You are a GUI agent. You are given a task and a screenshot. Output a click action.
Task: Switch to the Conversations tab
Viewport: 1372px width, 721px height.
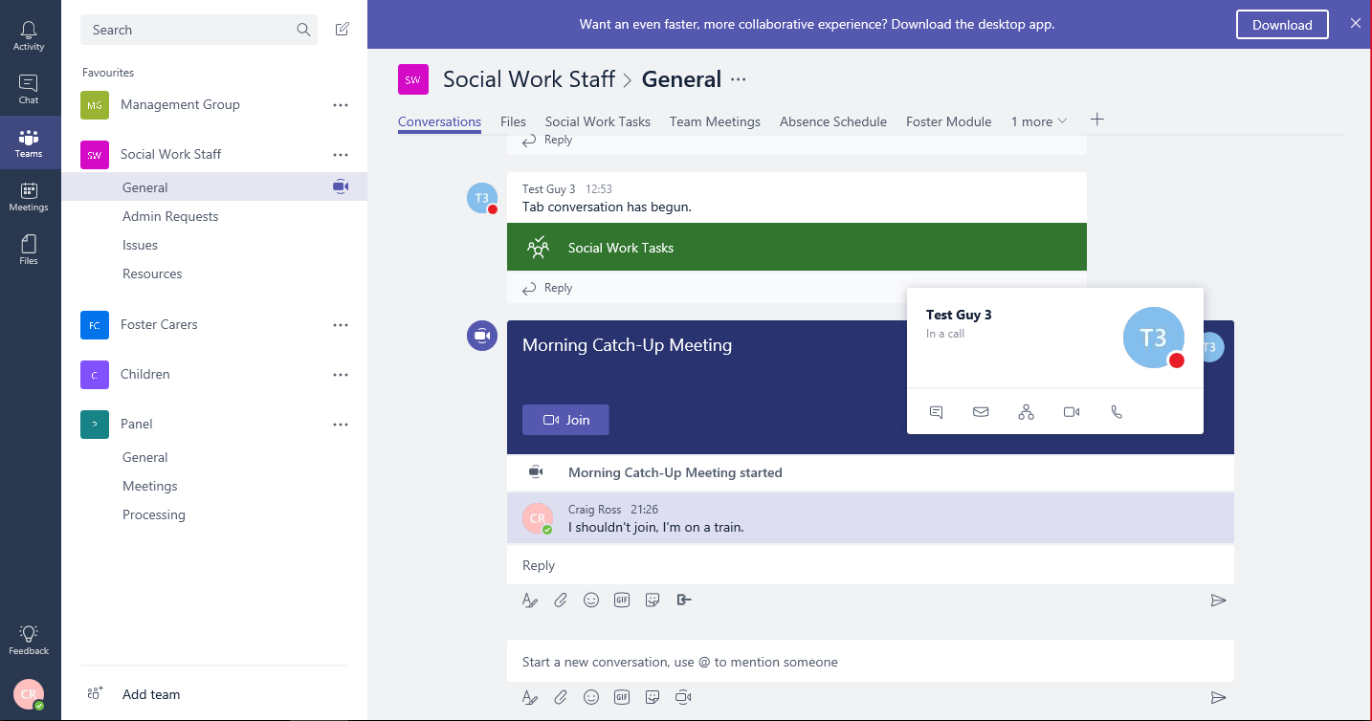click(439, 121)
